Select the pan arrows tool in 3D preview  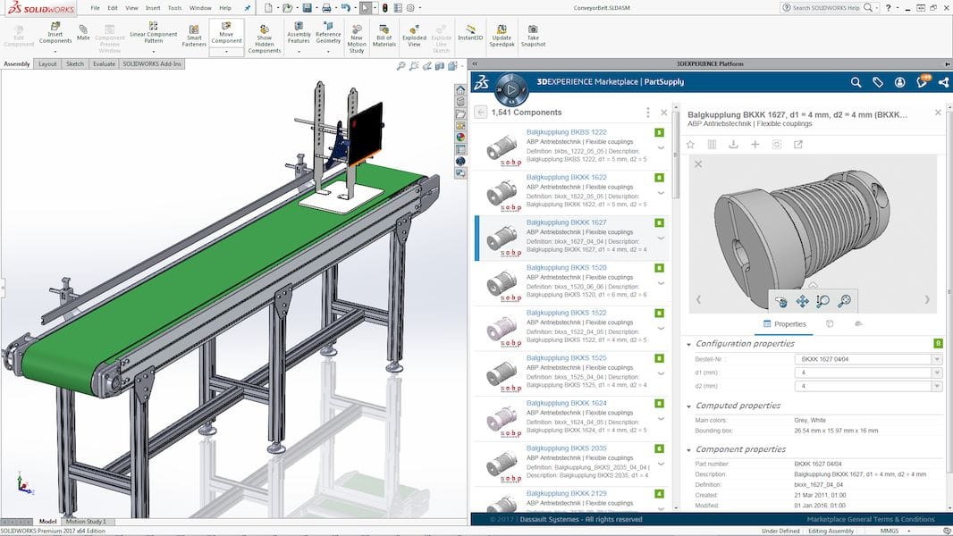point(802,302)
